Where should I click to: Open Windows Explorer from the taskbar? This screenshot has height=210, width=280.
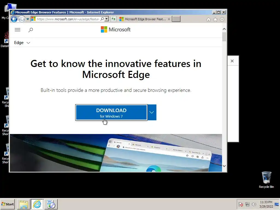tap(24, 204)
